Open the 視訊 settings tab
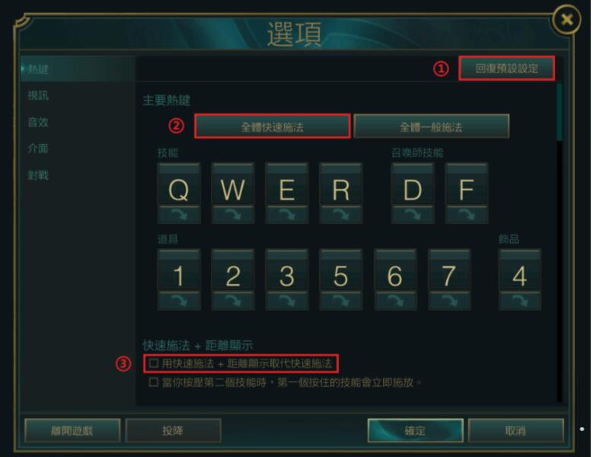 38,95
